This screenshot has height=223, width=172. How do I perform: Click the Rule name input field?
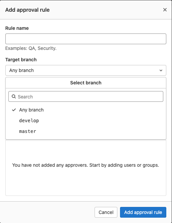[x=86, y=39]
